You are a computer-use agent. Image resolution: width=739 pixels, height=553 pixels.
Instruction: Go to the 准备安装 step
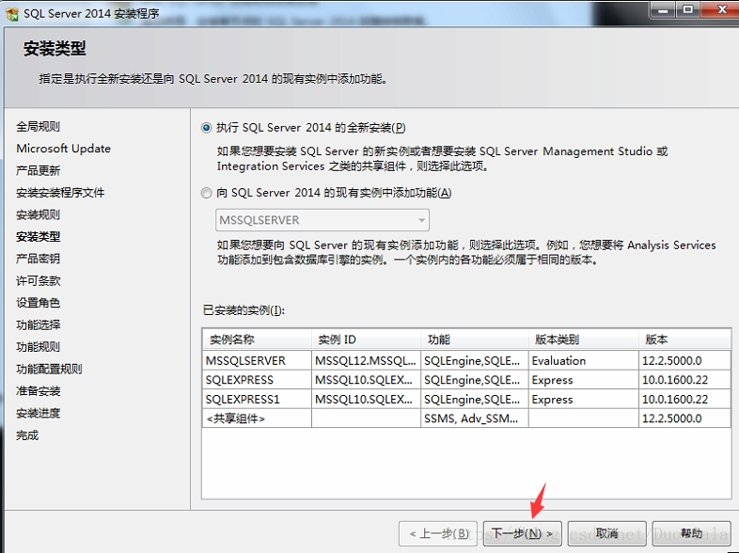click(x=39, y=391)
